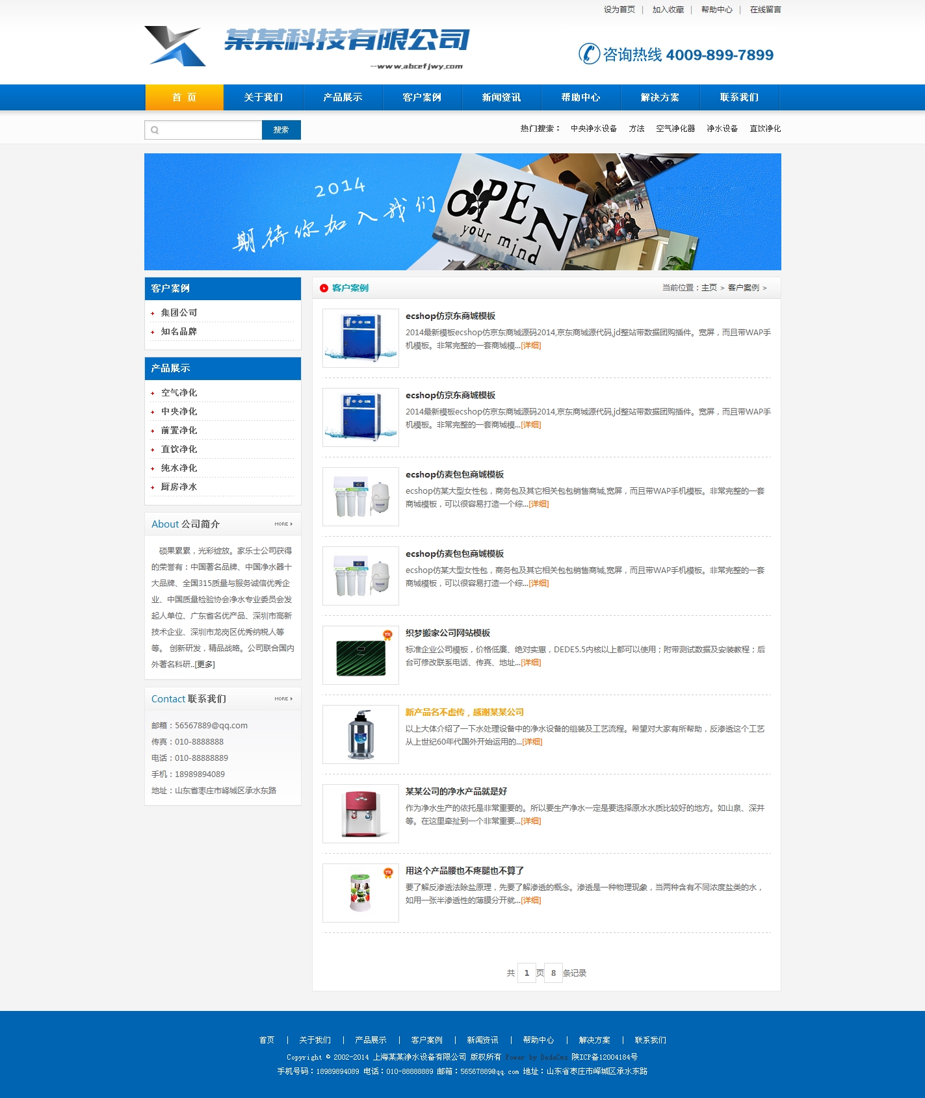Open the 产品展示 navigation menu item
The image size is (925, 1098).
(x=343, y=97)
